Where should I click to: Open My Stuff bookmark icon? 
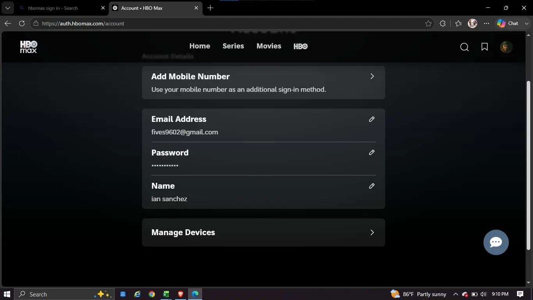tap(485, 47)
